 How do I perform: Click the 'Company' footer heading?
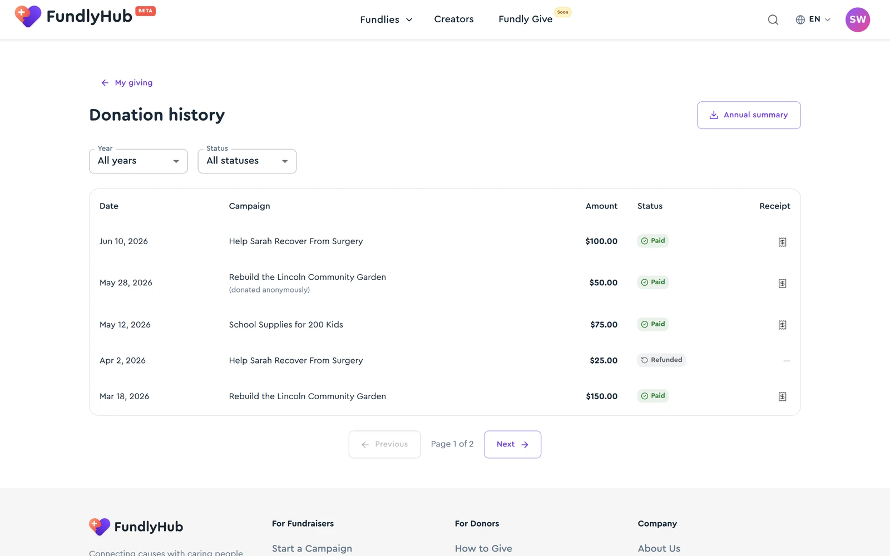point(657,524)
